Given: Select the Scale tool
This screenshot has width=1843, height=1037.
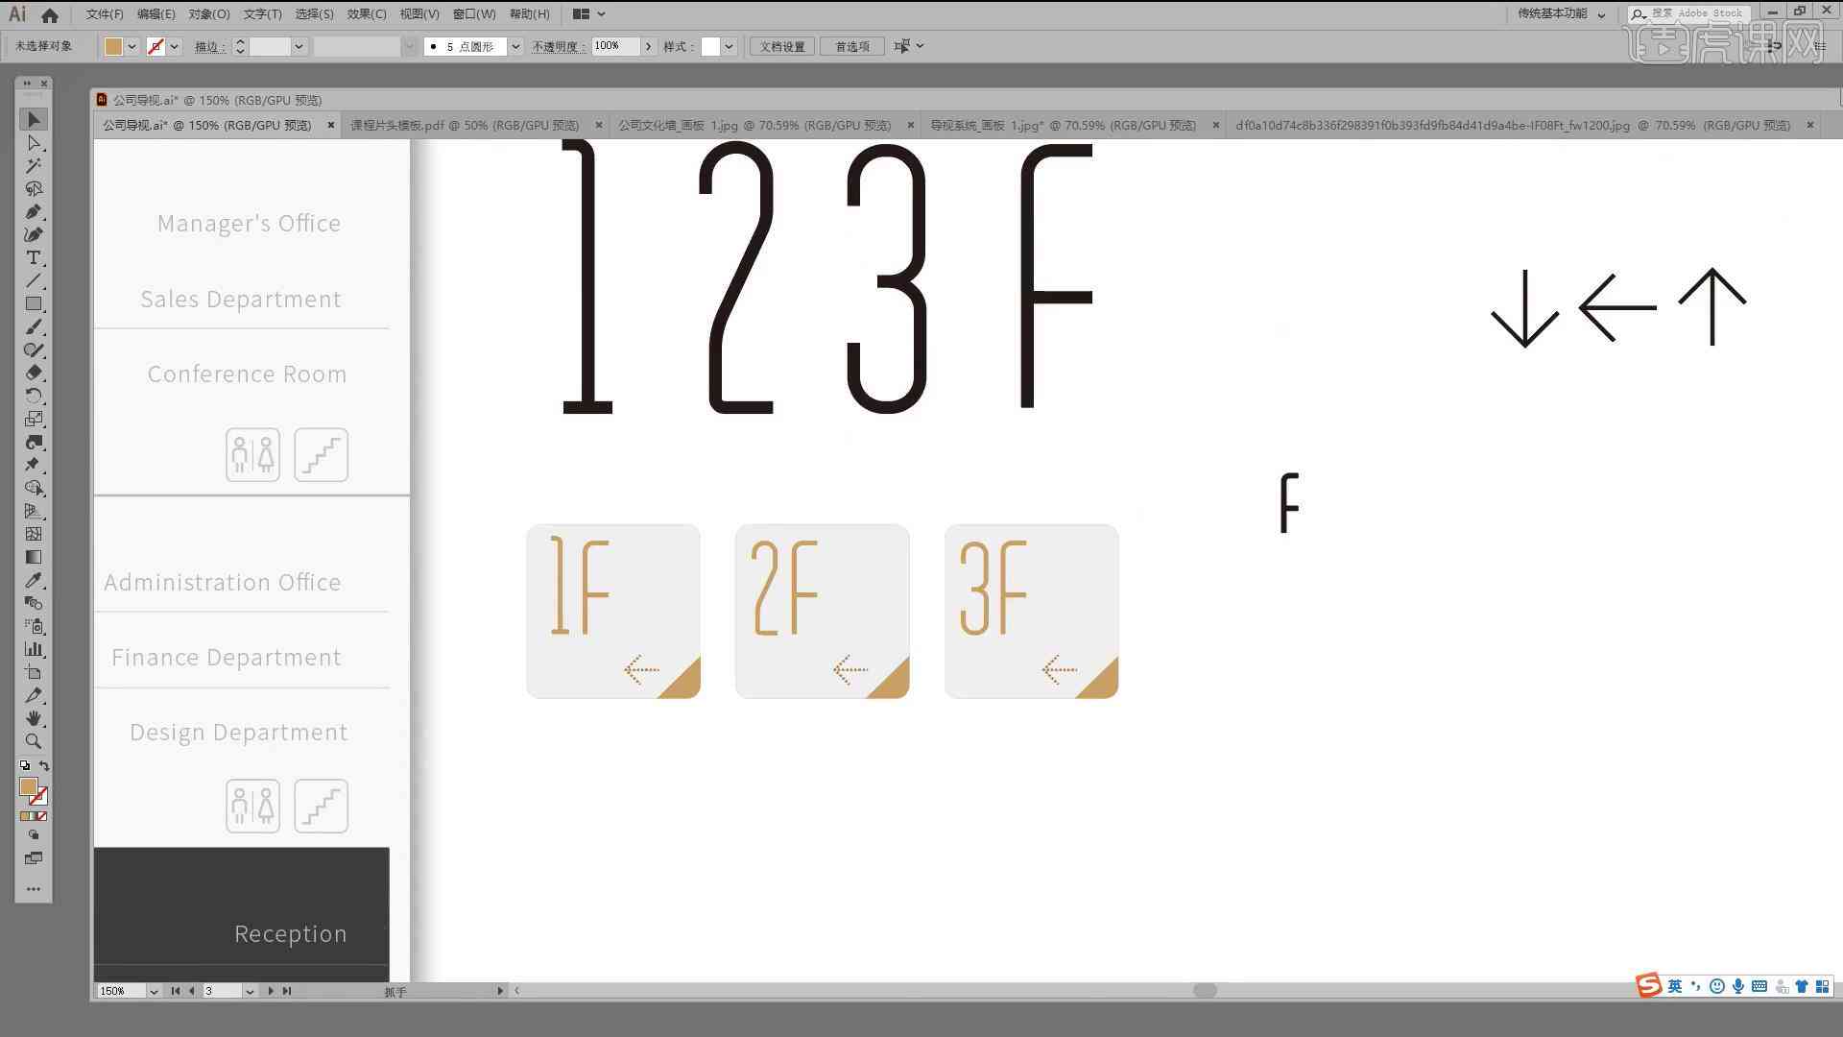Looking at the screenshot, I should (x=34, y=420).
